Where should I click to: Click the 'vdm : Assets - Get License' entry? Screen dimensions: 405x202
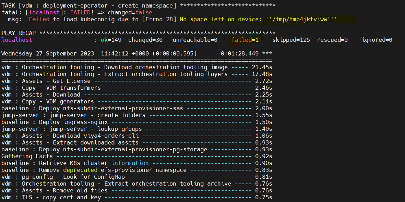pos(45,81)
